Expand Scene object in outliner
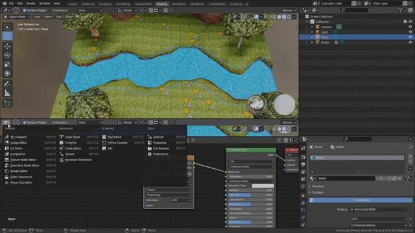The width and height of the screenshot is (415, 233). 312,43
